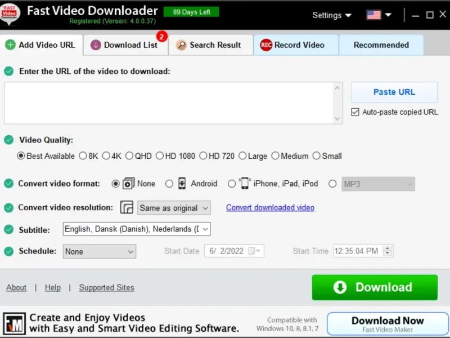Choose Android convert format option

point(169,184)
